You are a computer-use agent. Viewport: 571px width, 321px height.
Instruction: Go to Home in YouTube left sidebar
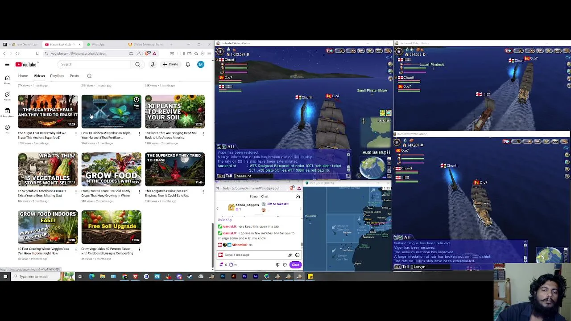pos(7,80)
